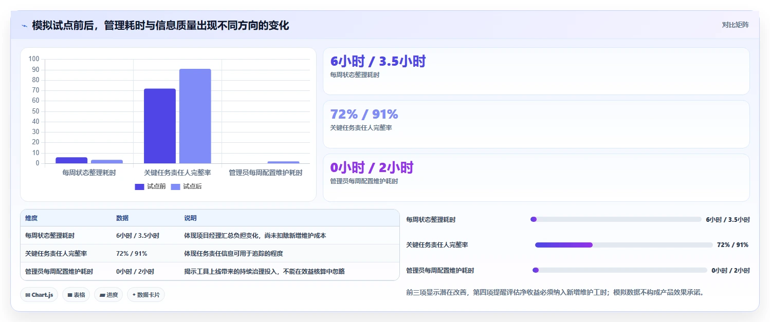The image size is (770, 322).
Task: Click the 试点后 bar for 每周状态整理耗时
Action: tap(107, 161)
